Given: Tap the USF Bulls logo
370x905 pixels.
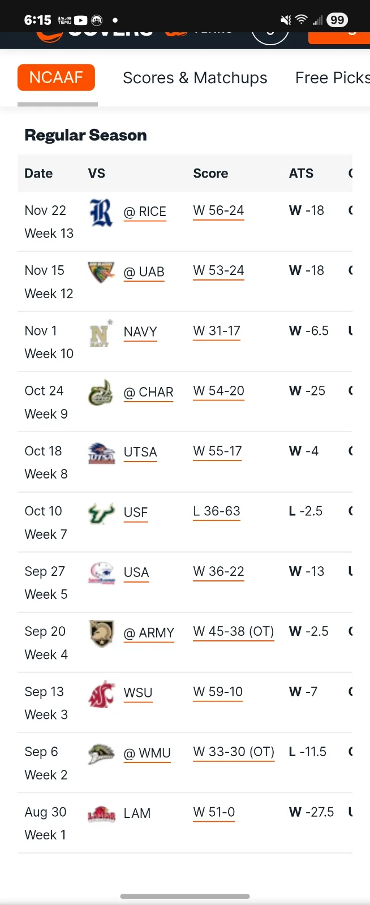Looking at the screenshot, I should [x=101, y=513].
